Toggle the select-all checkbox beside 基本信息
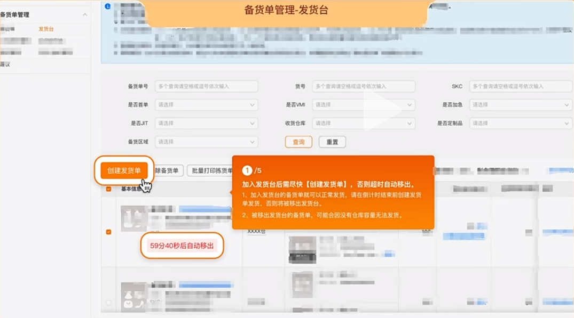 coord(109,189)
